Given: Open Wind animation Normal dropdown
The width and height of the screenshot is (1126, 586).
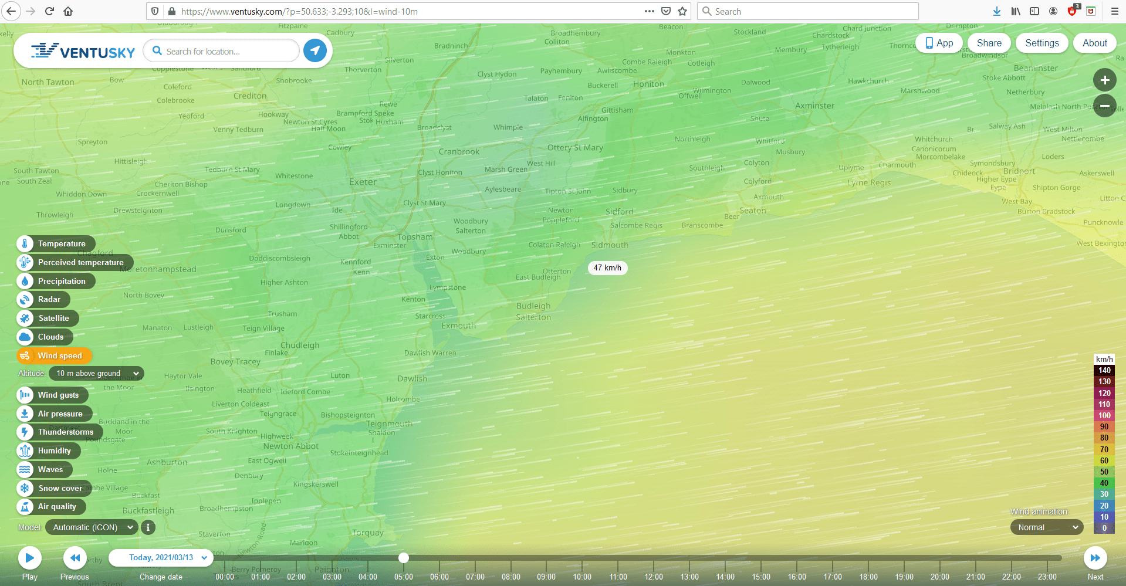Looking at the screenshot, I should 1047,527.
